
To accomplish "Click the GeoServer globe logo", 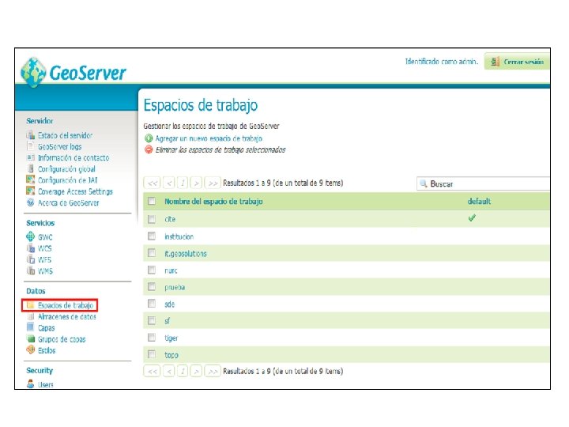I will pyautogui.click(x=33, y=73).
